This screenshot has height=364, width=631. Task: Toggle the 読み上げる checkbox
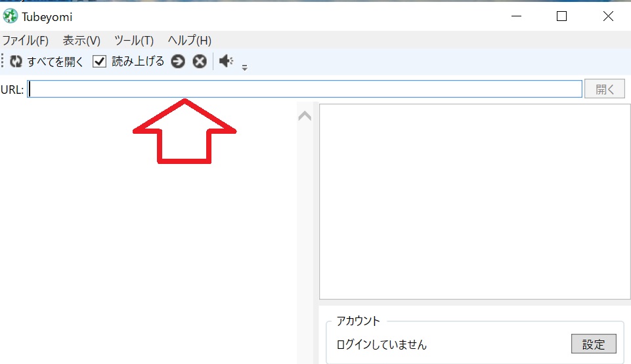click(99, 62)
